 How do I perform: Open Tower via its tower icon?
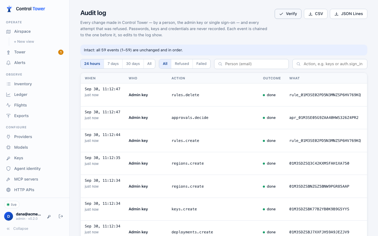point(8,52)
